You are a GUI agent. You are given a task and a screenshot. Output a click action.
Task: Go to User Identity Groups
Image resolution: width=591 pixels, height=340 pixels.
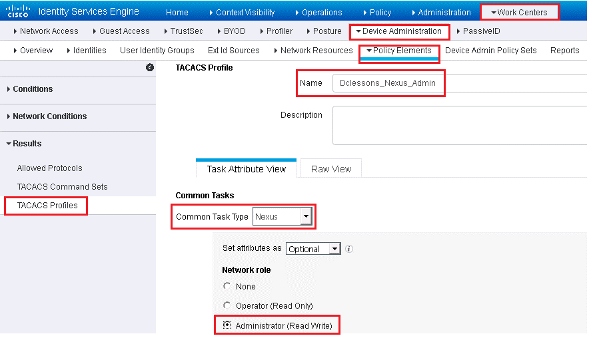coord(157,51)
